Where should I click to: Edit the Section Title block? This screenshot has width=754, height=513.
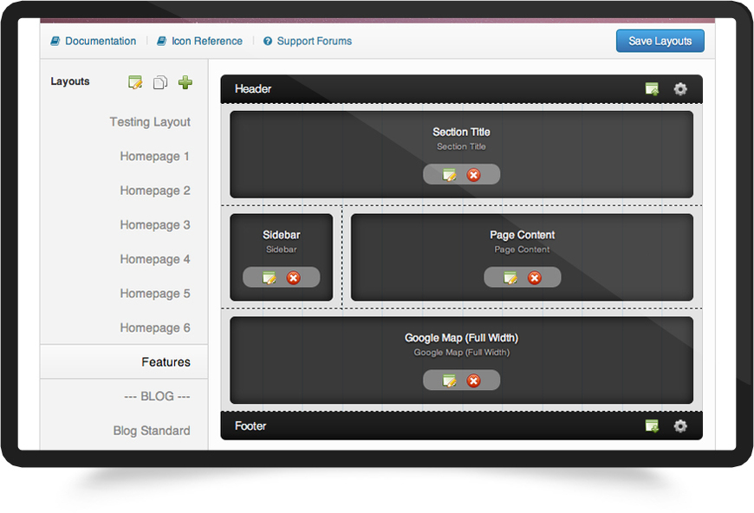(x=449, y=175)
